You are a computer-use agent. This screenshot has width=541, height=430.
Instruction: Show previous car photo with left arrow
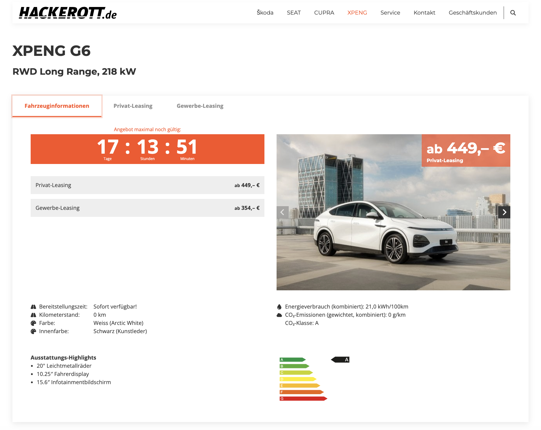coord(282,212)
